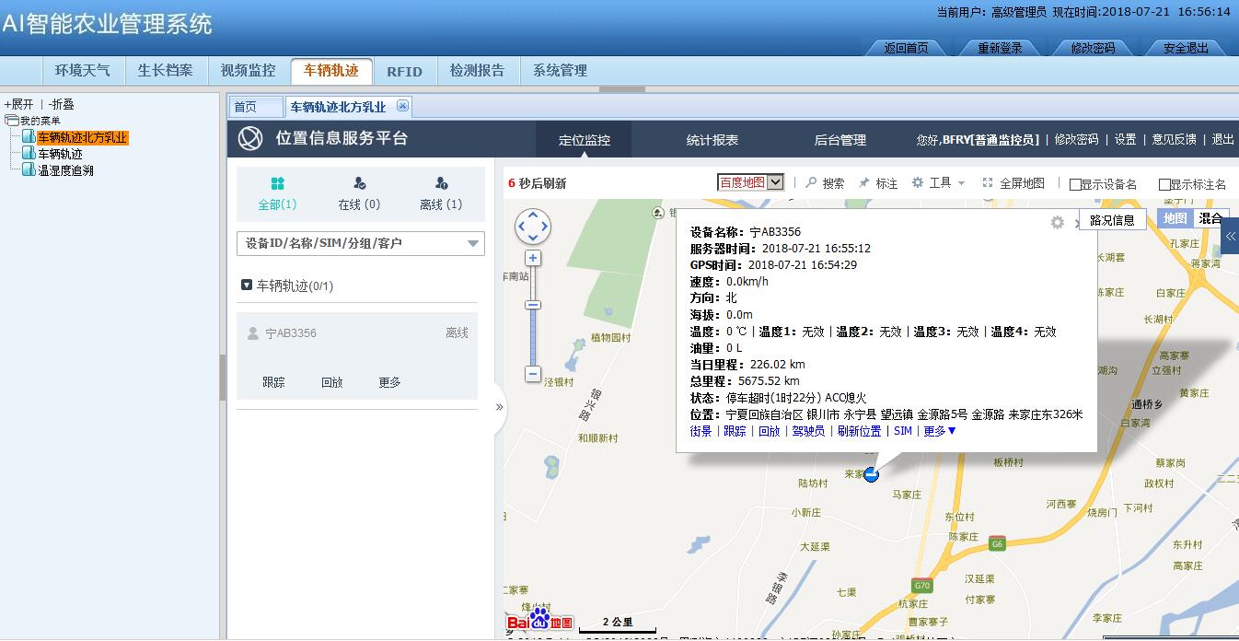Click the 驾驶员 link in info popup
The image size is (1239, 641).
tap(808, 431)
